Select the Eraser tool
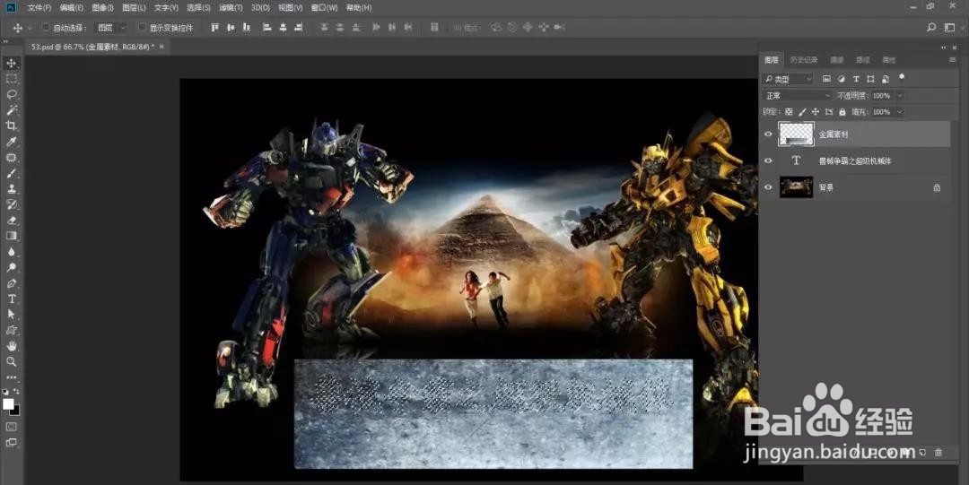The width and height of the screenshot is (969, 485). 11,221
